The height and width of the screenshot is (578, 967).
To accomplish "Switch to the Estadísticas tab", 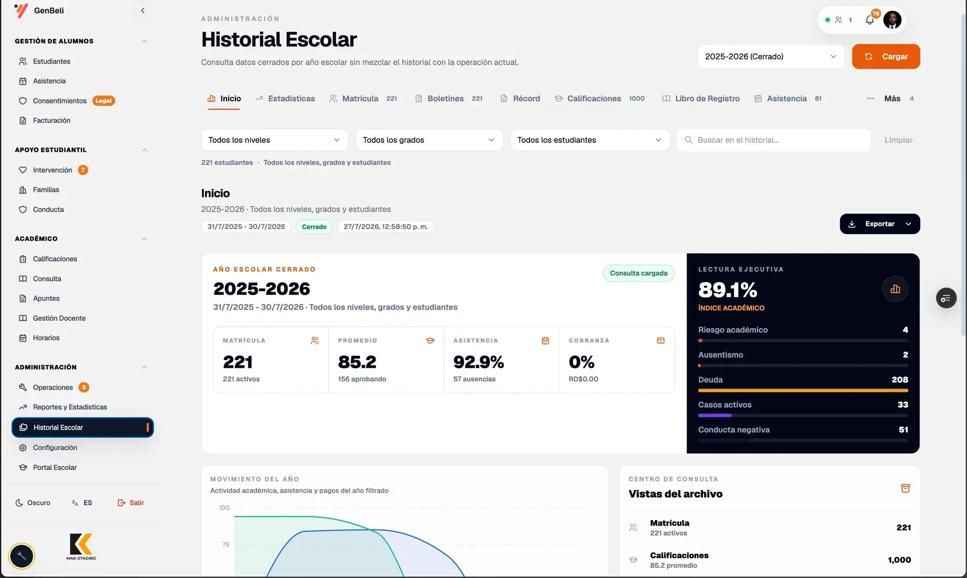I will pos(285,99).
